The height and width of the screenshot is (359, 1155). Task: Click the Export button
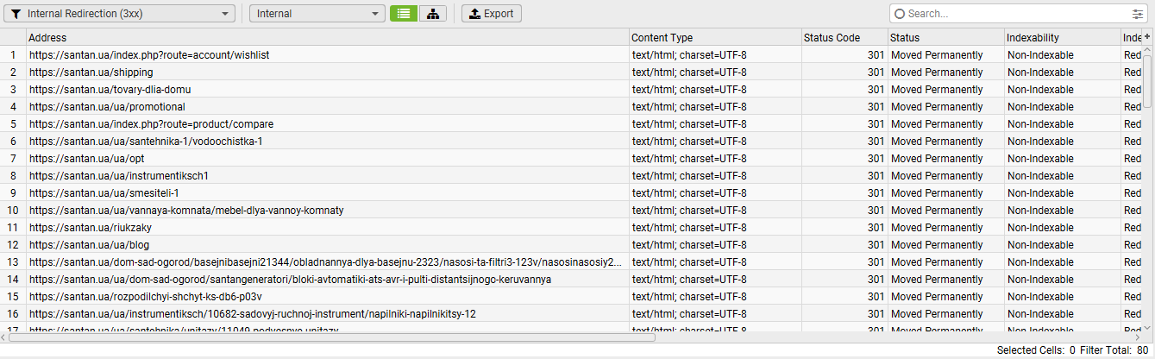[x=491, y=14]
